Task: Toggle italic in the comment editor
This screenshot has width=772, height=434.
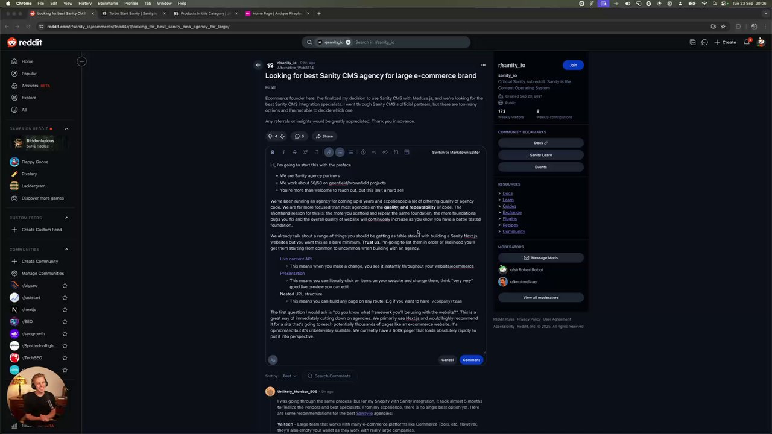Action: pos(283,153)
